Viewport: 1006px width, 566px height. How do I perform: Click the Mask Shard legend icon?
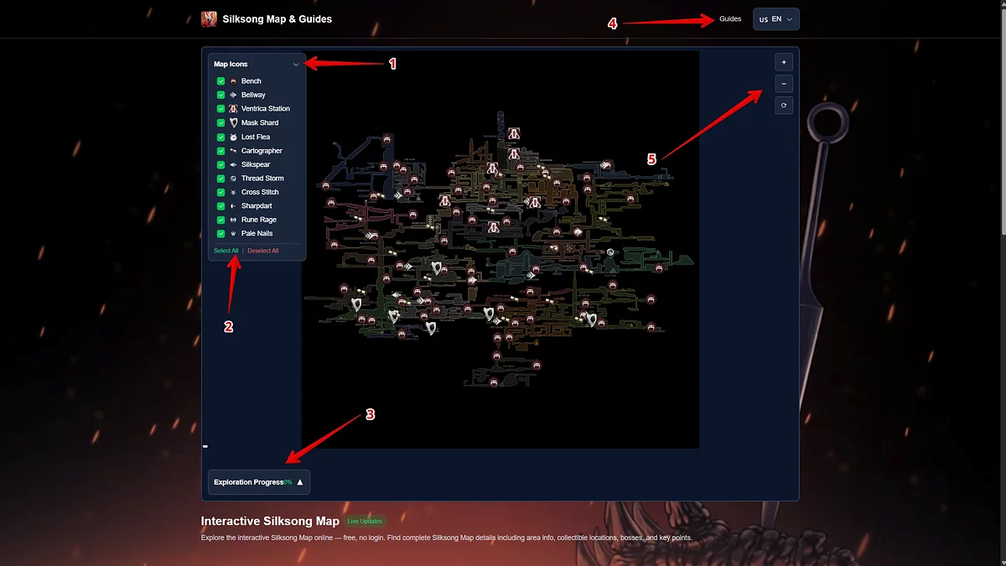233,122
